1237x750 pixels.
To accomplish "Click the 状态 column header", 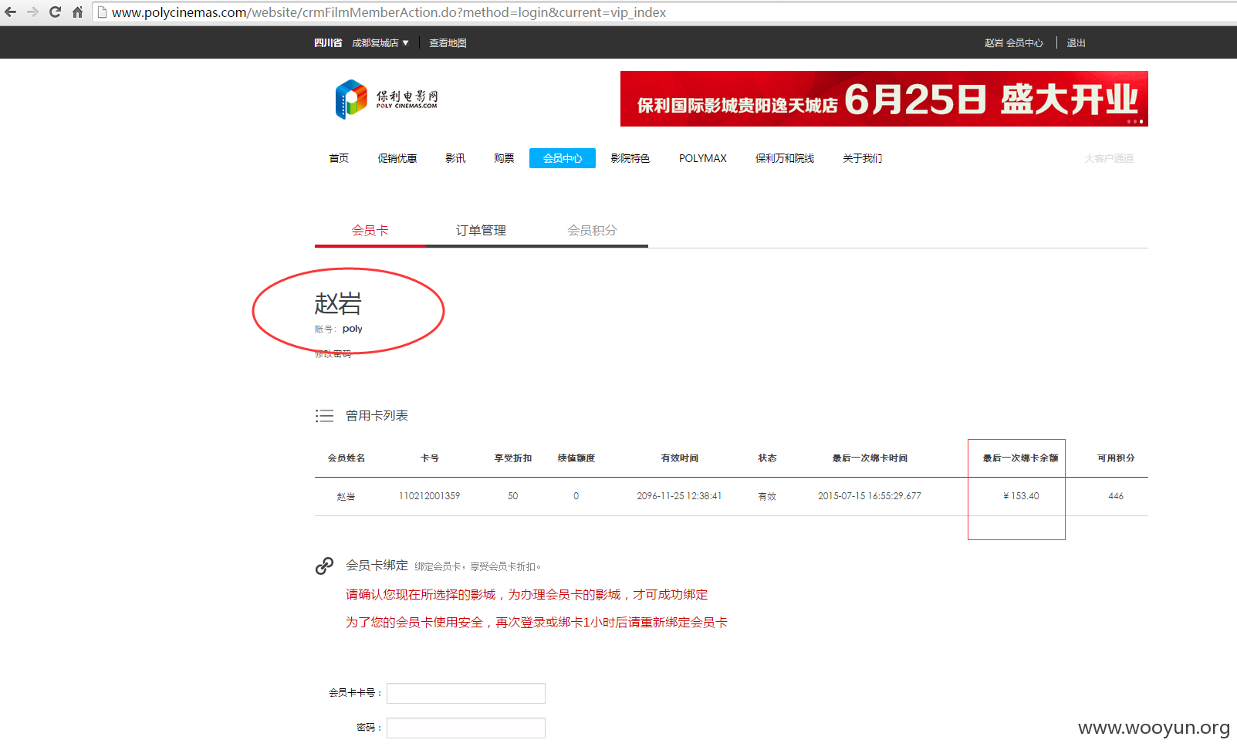I will pos(767,458).
